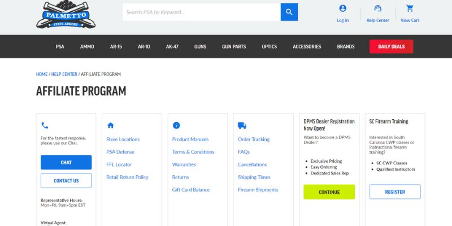This screenshot has width=452, height=226.
Task: Click the phone icon in contact card
Action: [45, 125]
